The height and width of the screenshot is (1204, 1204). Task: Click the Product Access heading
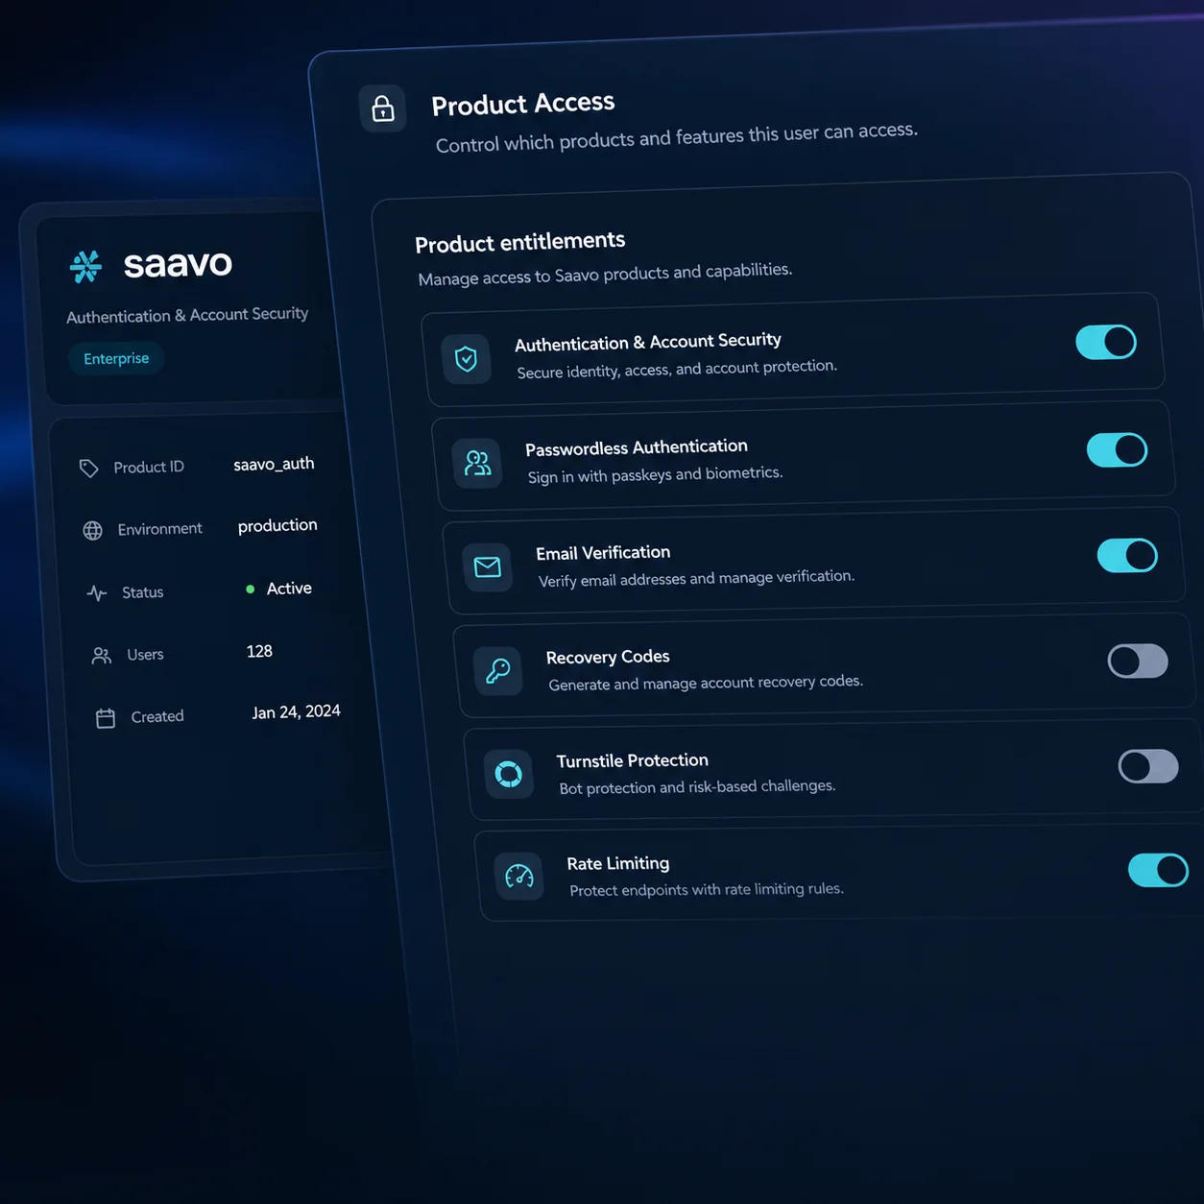[x=522, y=103]
